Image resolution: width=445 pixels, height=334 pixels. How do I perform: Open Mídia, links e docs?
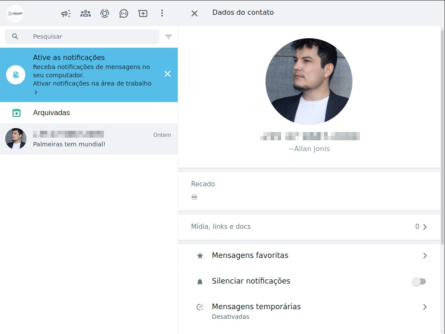(309, 227)
